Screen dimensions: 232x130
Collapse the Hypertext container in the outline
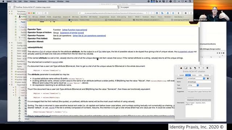[10, 85]
